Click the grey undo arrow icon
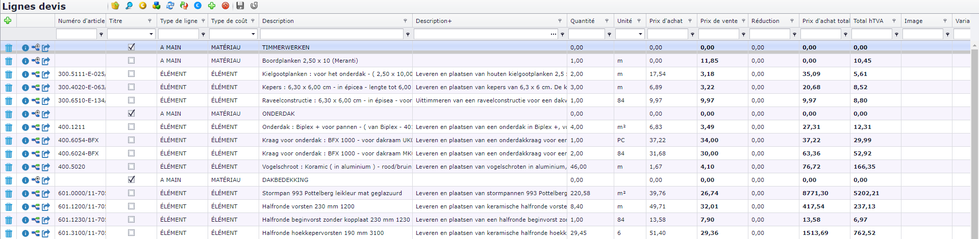This screenshot has width=979, height=239. click(254, 6)
